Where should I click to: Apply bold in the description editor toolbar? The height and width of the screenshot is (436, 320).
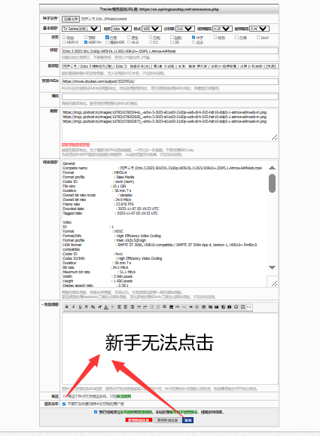point(66,307)
